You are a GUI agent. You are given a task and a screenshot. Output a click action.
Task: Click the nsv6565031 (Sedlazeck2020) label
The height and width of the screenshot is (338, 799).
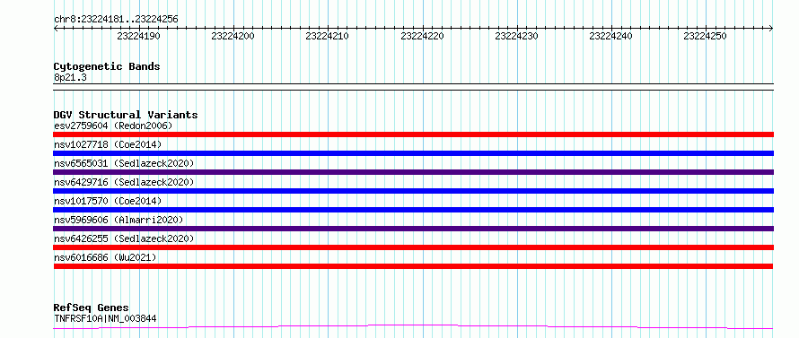tap(124, 163)
